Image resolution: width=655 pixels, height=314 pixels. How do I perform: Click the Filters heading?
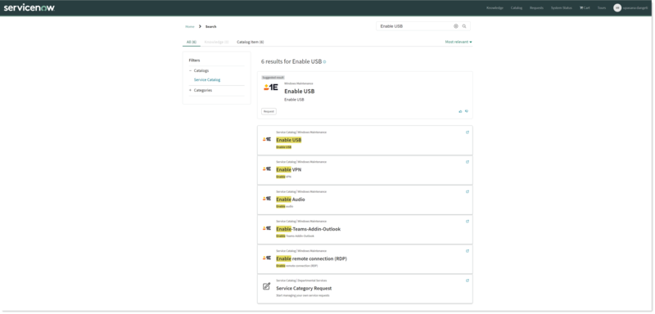(x=194, y=61)
